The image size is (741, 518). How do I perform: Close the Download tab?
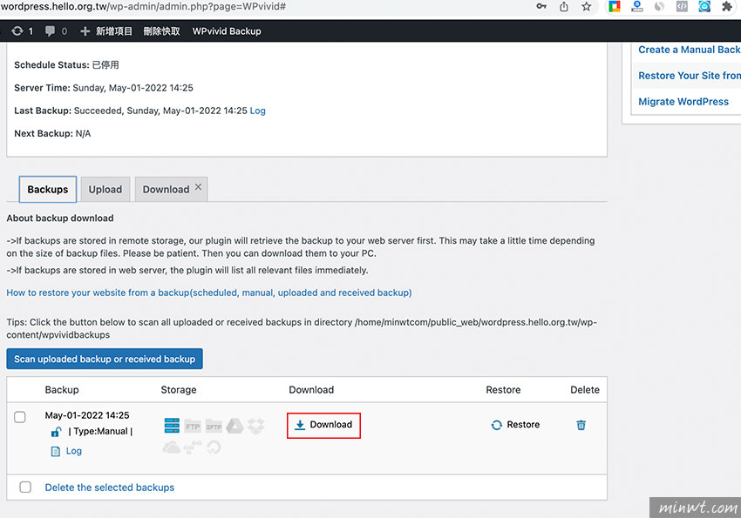point(198,187)
